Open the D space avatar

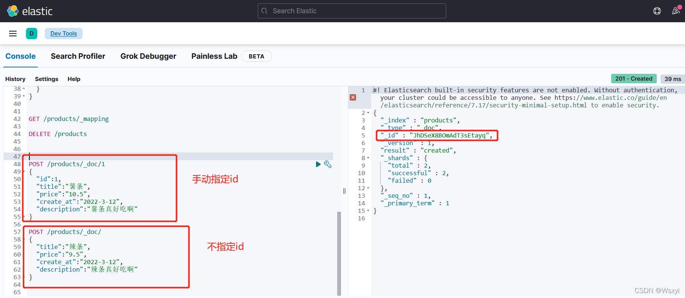tap(32, 34)
